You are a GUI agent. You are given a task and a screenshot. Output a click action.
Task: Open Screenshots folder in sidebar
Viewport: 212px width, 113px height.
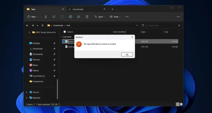[38, 81]
